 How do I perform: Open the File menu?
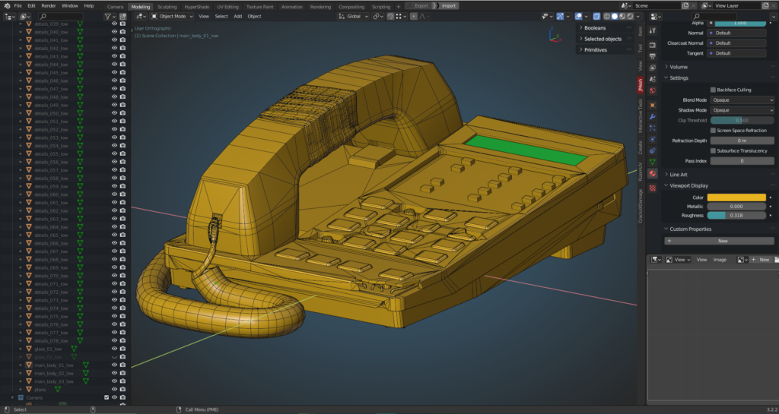pyautogui.click(x=18, y=6)
